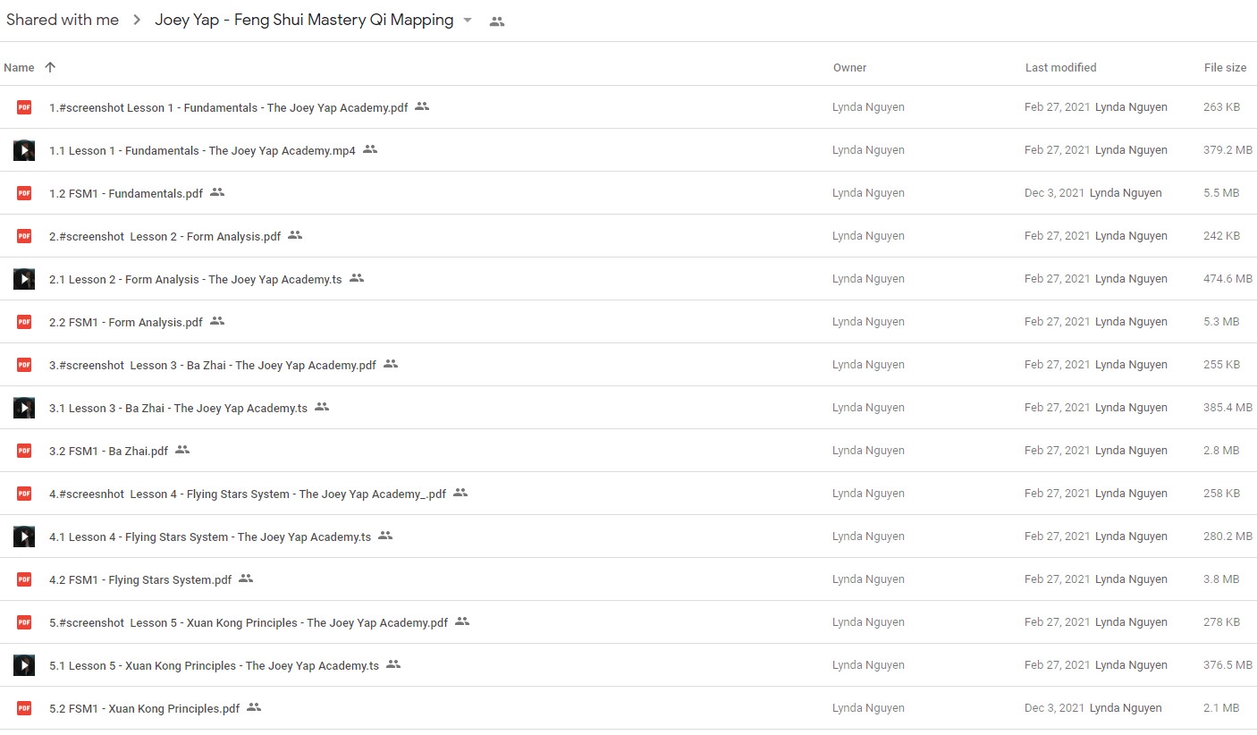This screenshot has width=1257, height=735.
Task: Click shared people icon beside the folder title
Action: [497, 21]
